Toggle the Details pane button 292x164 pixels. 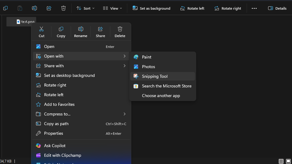pyautogui.click(x=277, y=8)
